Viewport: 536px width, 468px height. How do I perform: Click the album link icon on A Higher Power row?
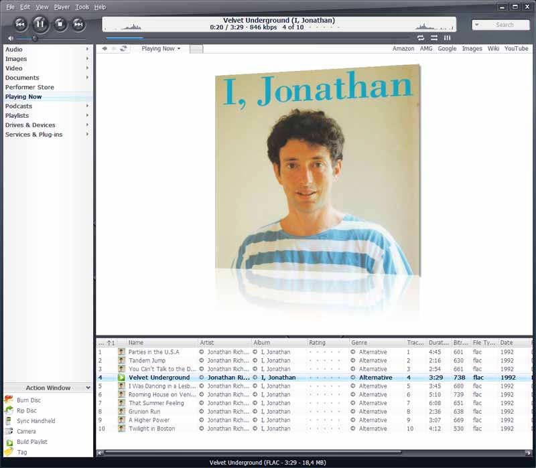pyautogui.click(x=255, y=420)
